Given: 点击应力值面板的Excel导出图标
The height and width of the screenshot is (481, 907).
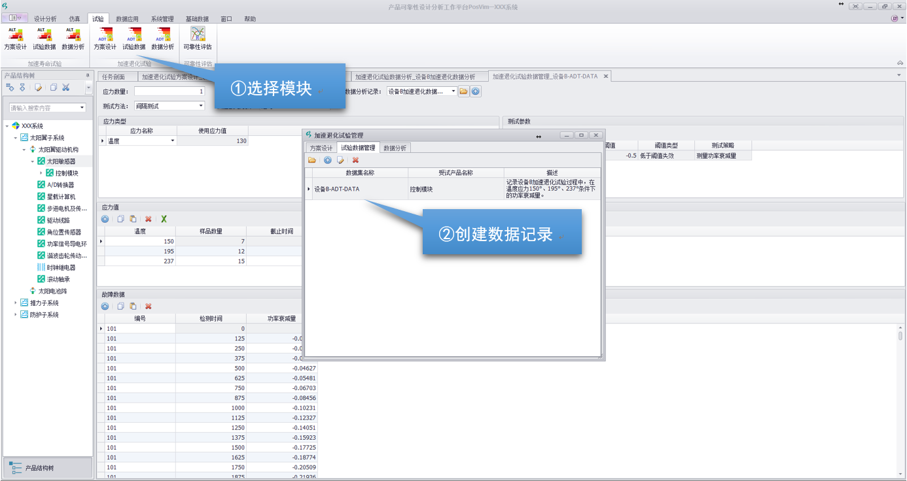Looking at the screenshot, I should coord(164,219).
